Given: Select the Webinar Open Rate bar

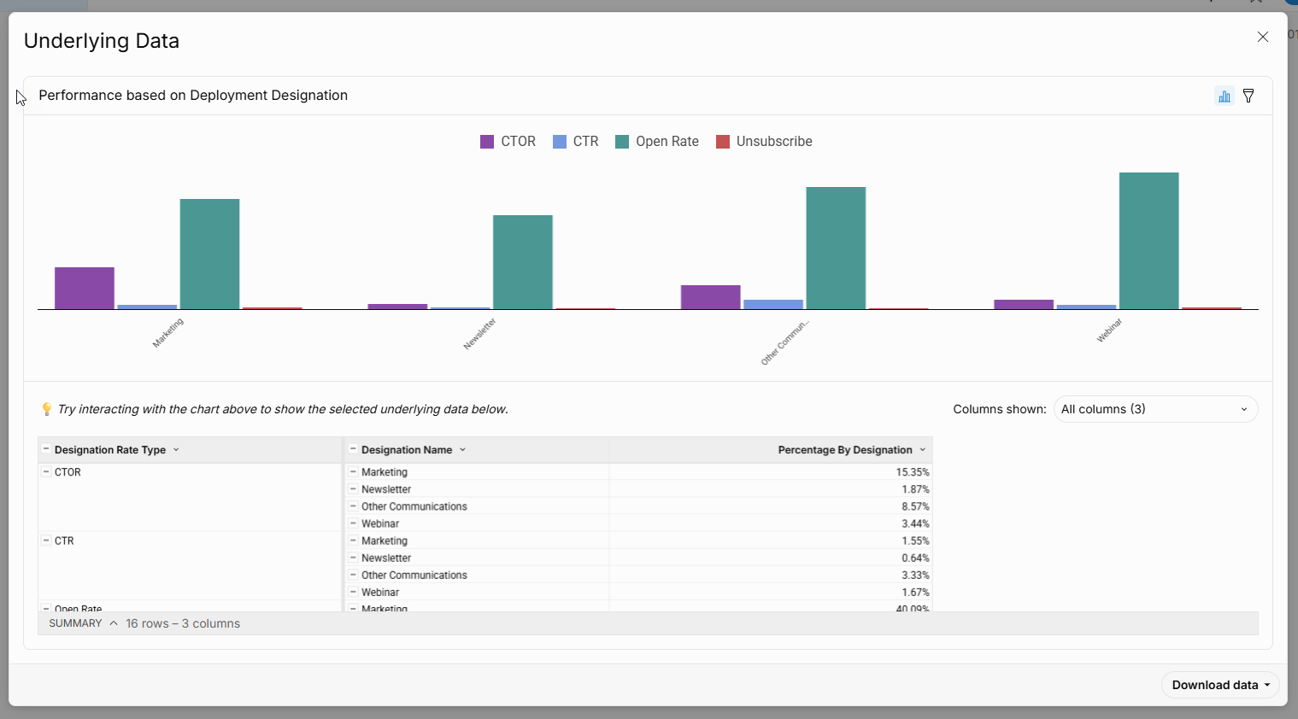Looking at the screenshot, I should pos(1148,241).
